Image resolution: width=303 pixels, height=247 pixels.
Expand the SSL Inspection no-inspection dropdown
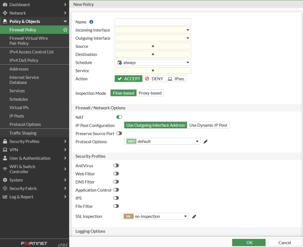[155, 216]
